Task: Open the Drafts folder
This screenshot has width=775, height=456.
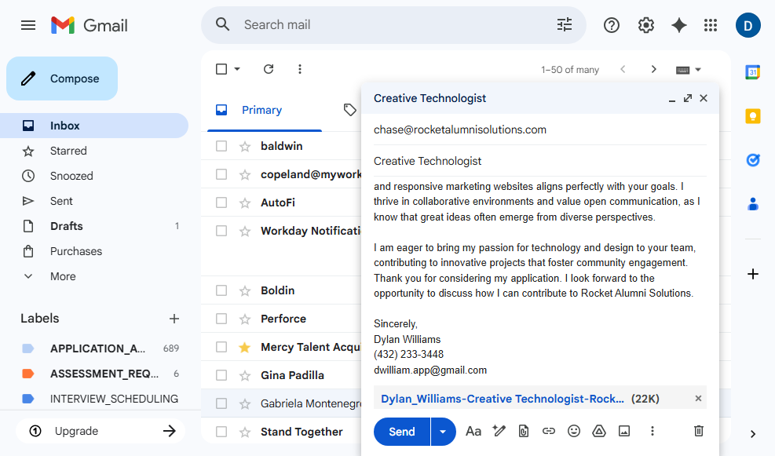Action: coord(67,226)
